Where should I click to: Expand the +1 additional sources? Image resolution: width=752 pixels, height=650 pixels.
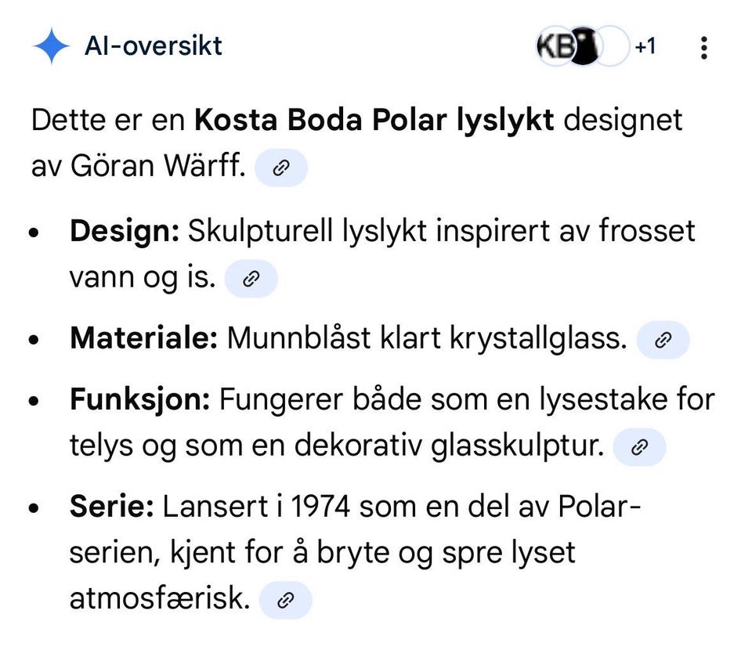point(645,47)
